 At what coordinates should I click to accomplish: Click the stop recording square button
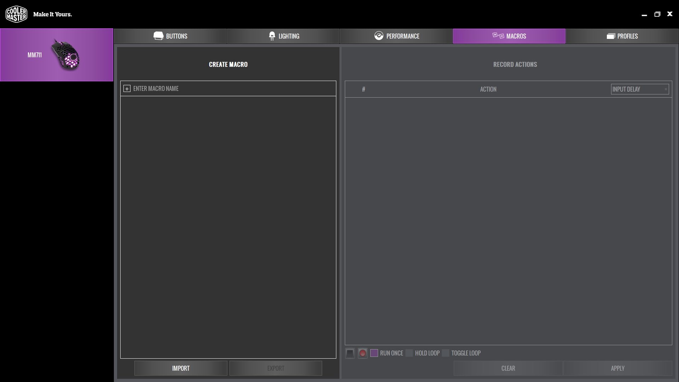(350, 353)
